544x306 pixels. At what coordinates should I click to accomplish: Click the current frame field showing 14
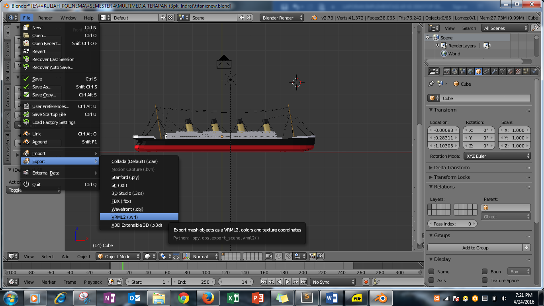tap(237, 282)
